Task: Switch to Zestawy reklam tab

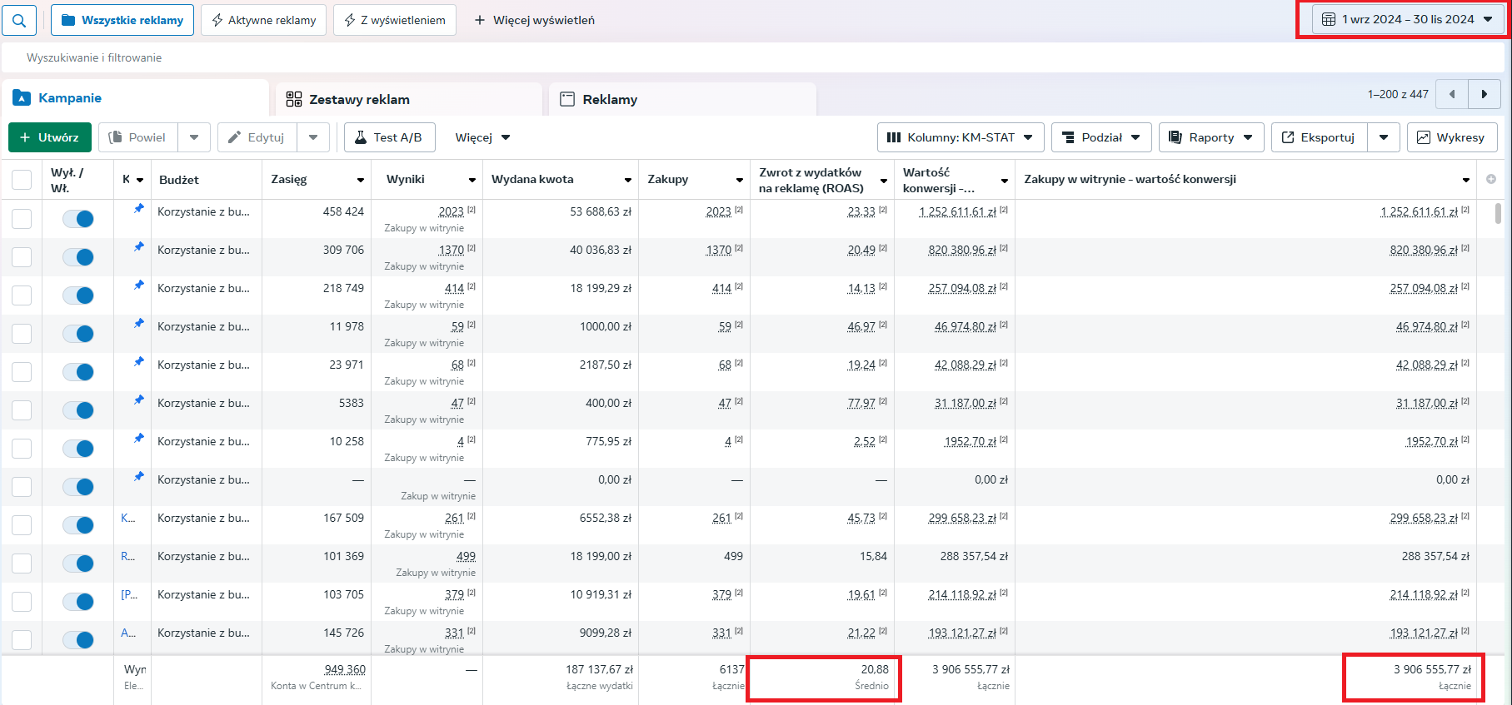Action: click(x=408, y=99)
